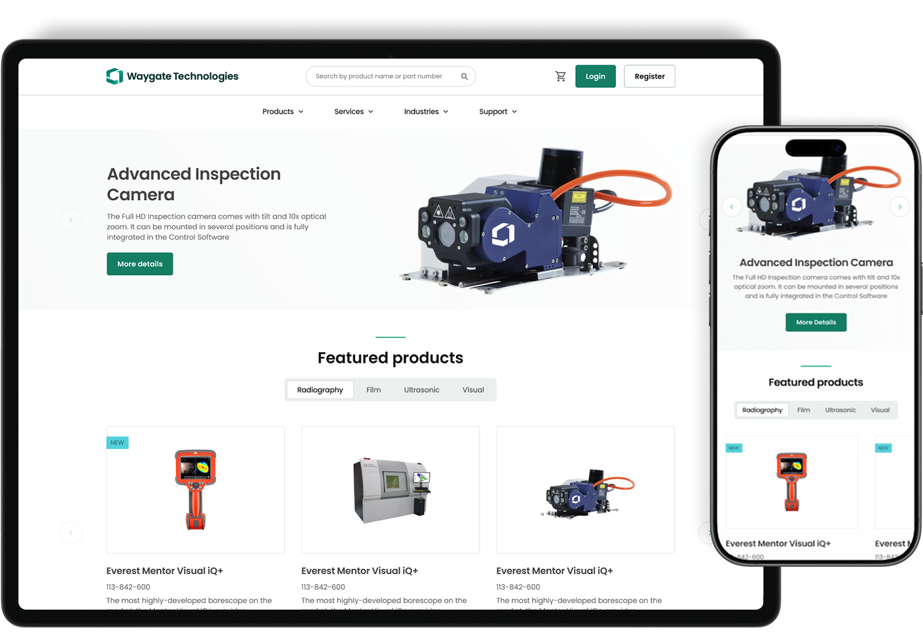Click the Advanced Inspection Camera heading on tablet
The height and width of the screenshot is (634, 923).
click(194, 184)
